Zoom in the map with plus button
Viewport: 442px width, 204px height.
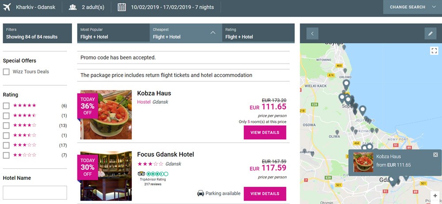coord(435,196)
